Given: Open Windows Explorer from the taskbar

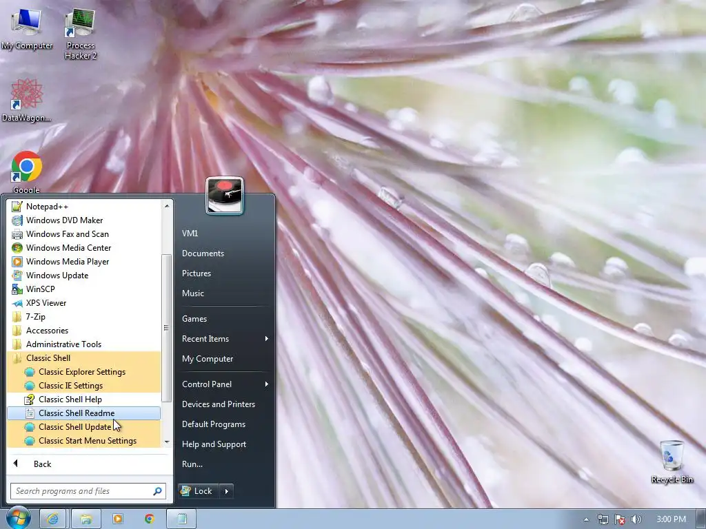Looking at the screenshot, I should click(85, 519).
